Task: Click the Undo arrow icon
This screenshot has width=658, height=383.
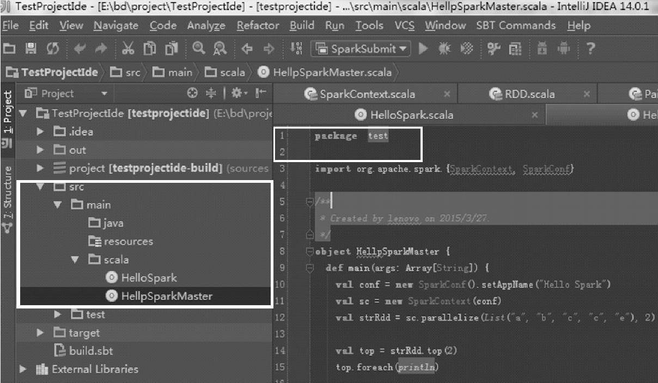Action: pos(80,49)
